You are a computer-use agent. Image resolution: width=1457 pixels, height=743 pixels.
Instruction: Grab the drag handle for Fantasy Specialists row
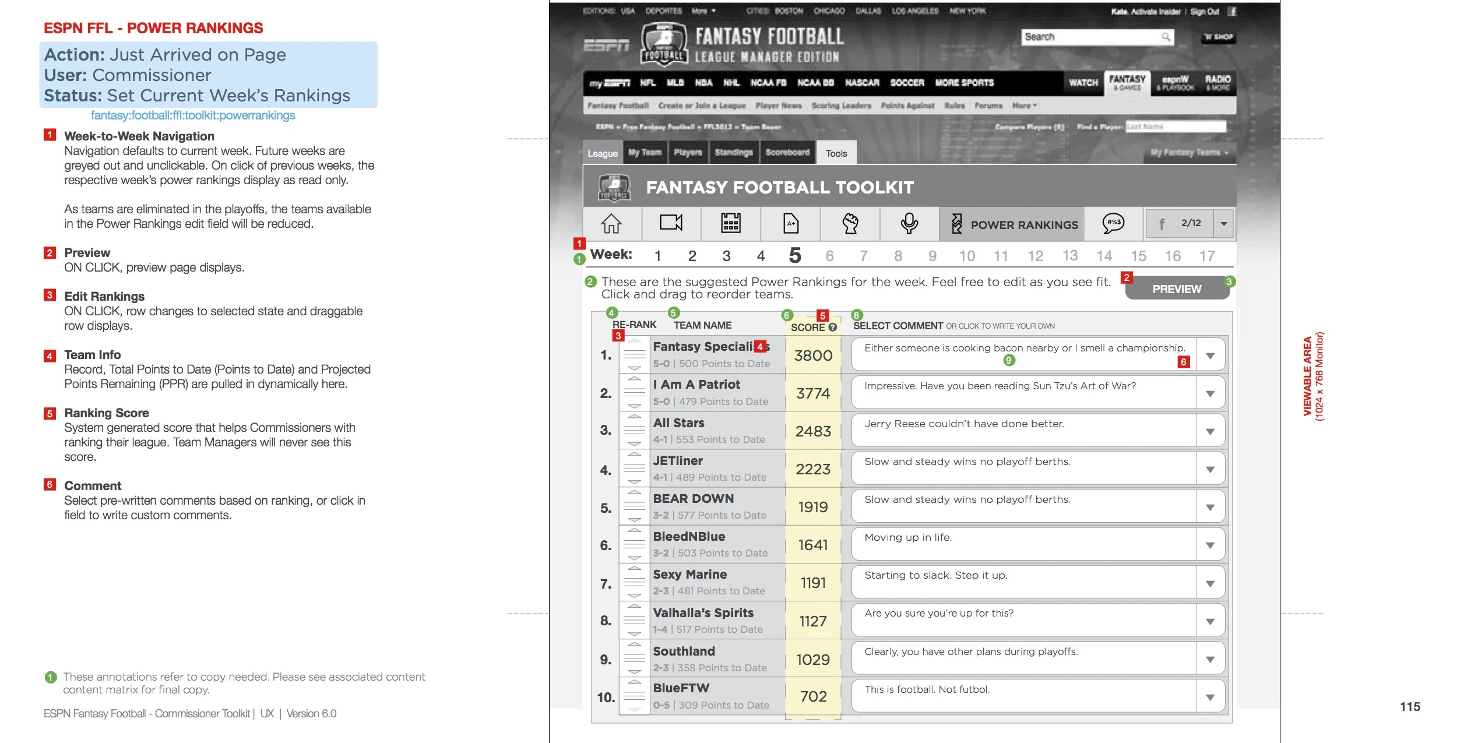[634, 354]
